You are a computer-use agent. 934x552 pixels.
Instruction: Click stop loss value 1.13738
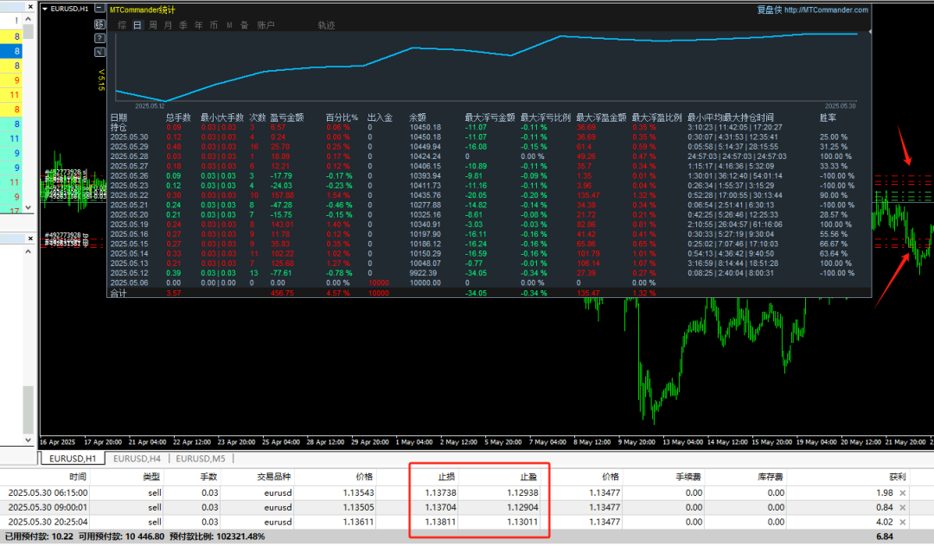tap(440, 493)
